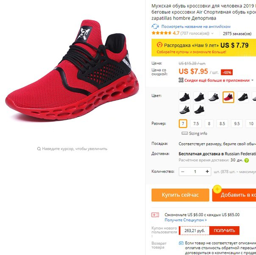Open the "Получите Спецкупон" link
The width and height of the screenshot is (256, 255).
point(186,220)
